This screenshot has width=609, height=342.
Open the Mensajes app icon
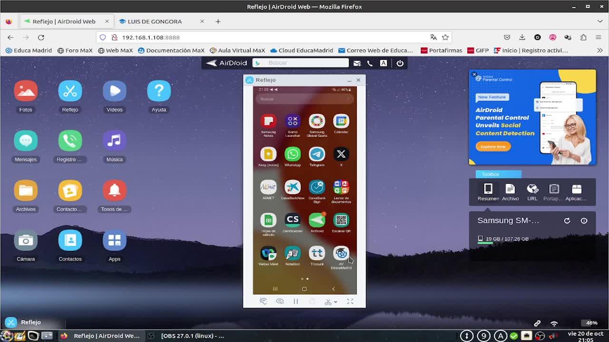26,141
